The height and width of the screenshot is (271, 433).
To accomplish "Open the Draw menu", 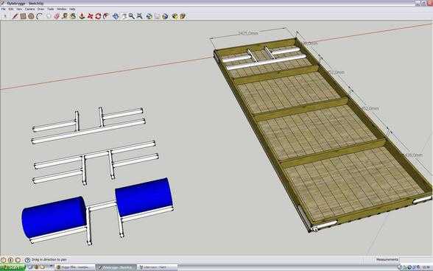I will [x=41, y=9].
